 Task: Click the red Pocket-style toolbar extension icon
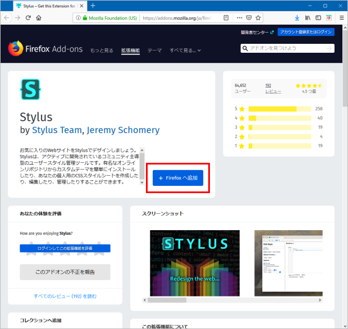(329, 18)
